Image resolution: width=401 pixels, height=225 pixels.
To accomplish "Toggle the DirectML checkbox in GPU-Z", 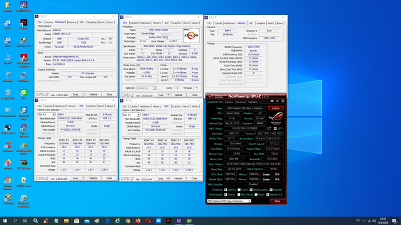I will click(x=271, y=190).
